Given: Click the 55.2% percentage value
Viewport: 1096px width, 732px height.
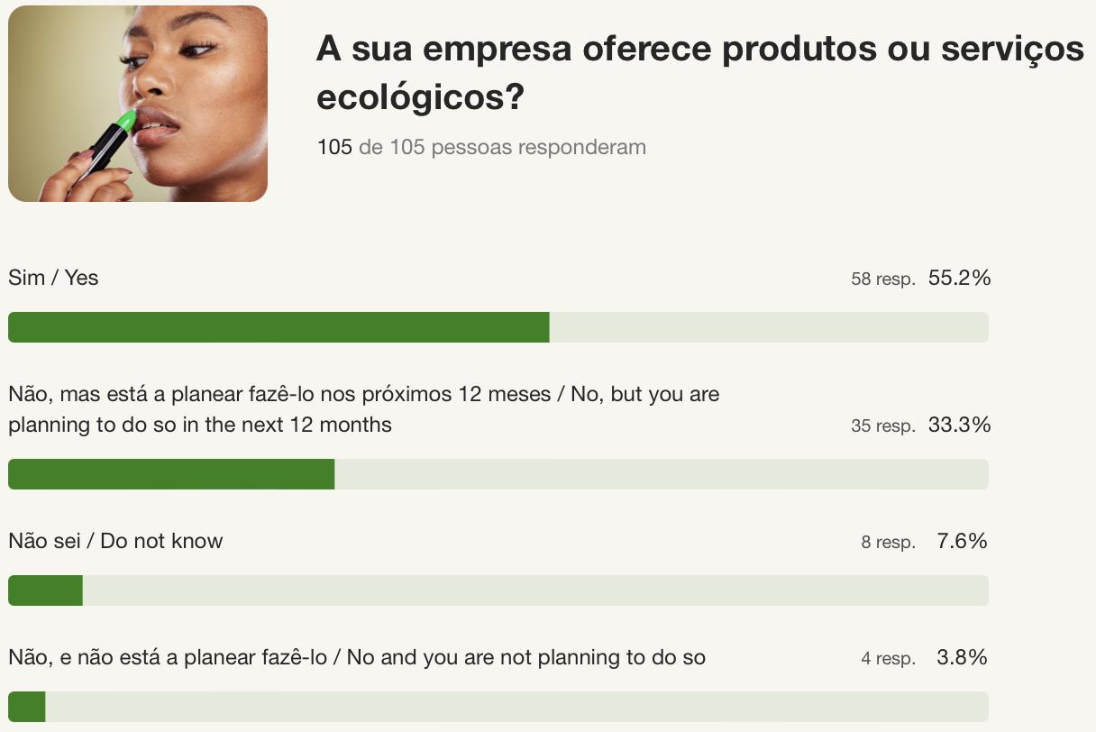Looking at the screenshot, I should point(959,279).
